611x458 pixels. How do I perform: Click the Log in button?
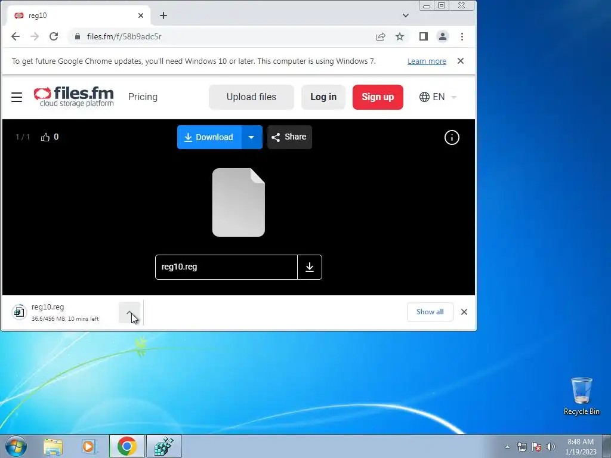pos(323,97)
